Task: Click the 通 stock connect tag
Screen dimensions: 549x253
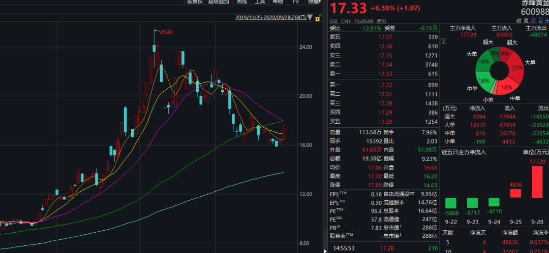Action: 526,20
